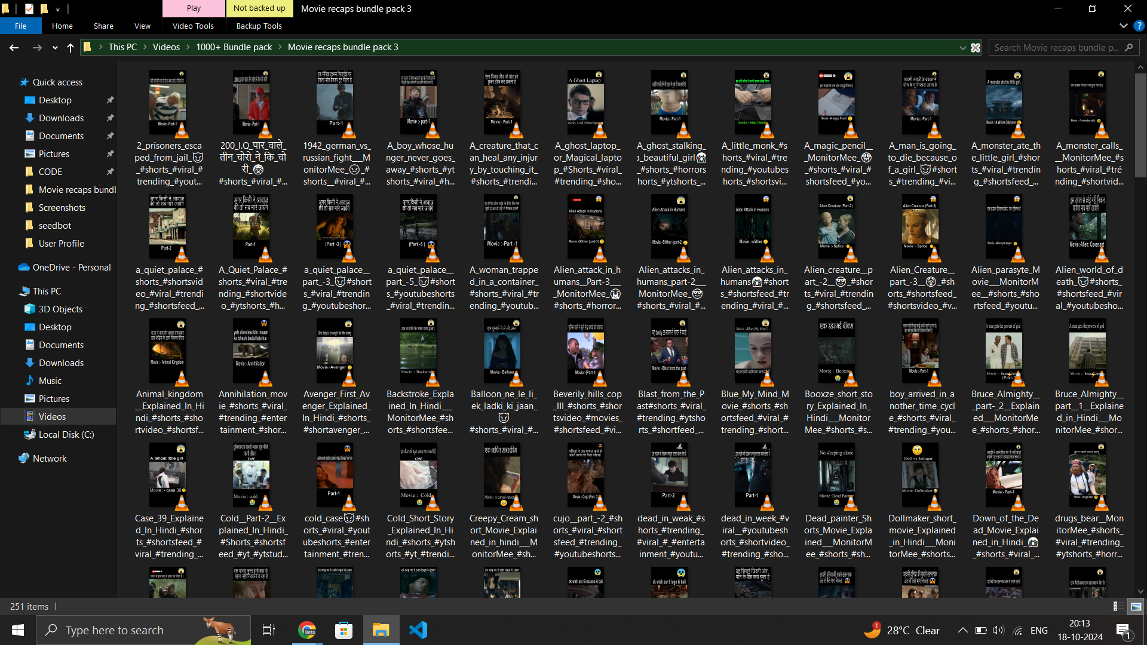Go back with the Back arrow
Viewport: 1147px width, 645px height.
tap(14, 47)
